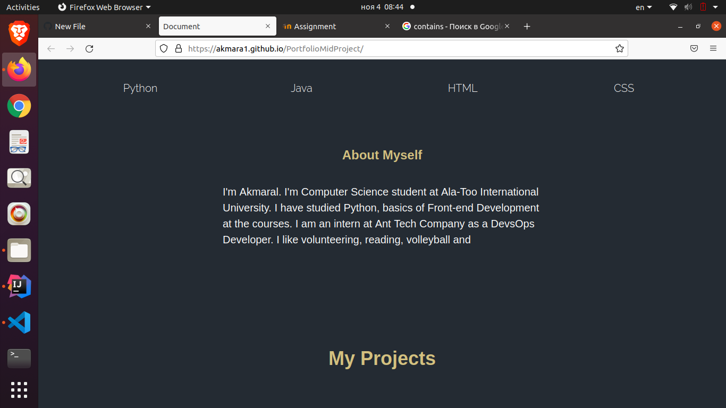Image resolution: width=726 pixels, height=408 pixels.
Task: Click the Python skill label
Action: tap(140, 88)
